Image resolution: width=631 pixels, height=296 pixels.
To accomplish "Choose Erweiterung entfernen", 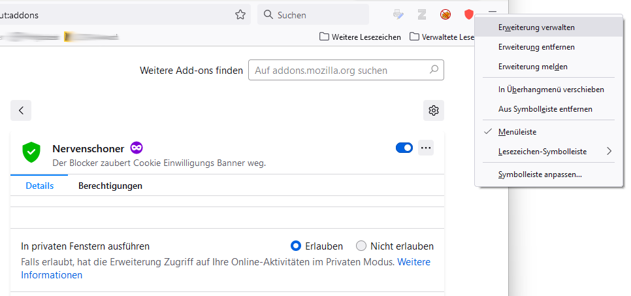I will pyautogui.click(x=549, y=46).
